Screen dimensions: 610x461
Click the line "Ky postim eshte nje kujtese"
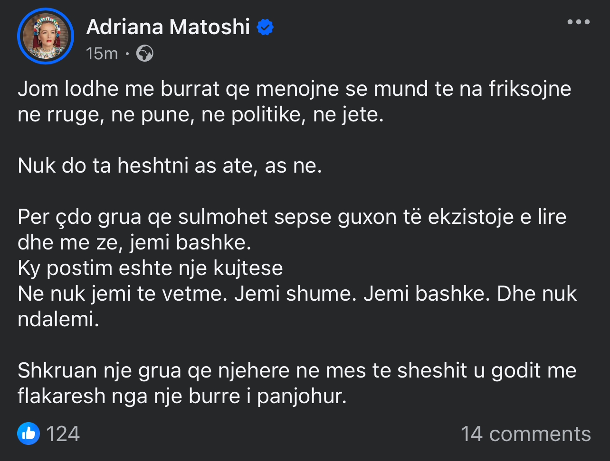(150, 268)
